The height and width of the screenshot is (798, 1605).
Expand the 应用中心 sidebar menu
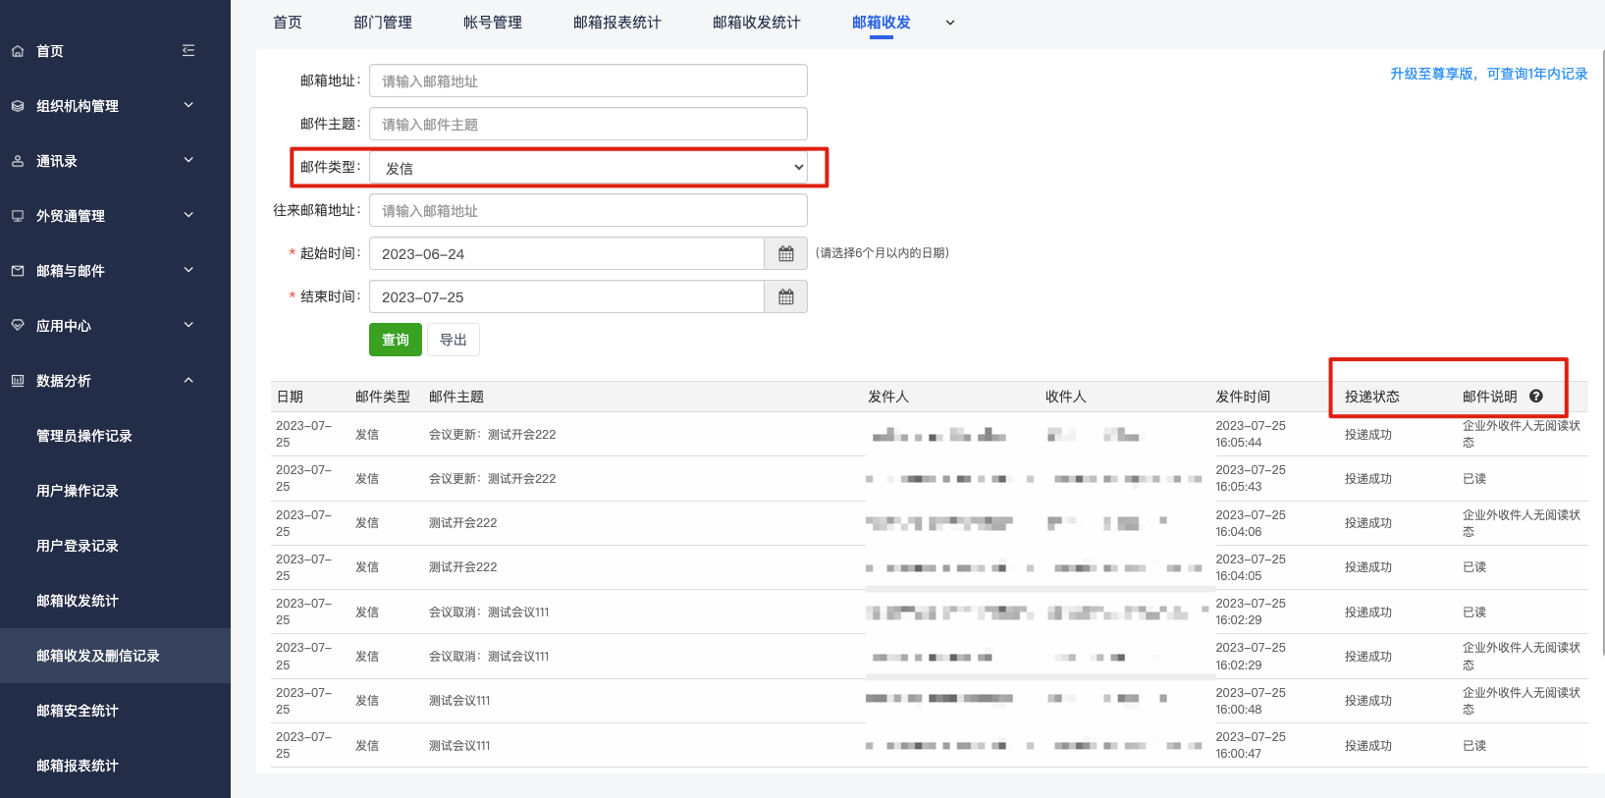(115, 326)
